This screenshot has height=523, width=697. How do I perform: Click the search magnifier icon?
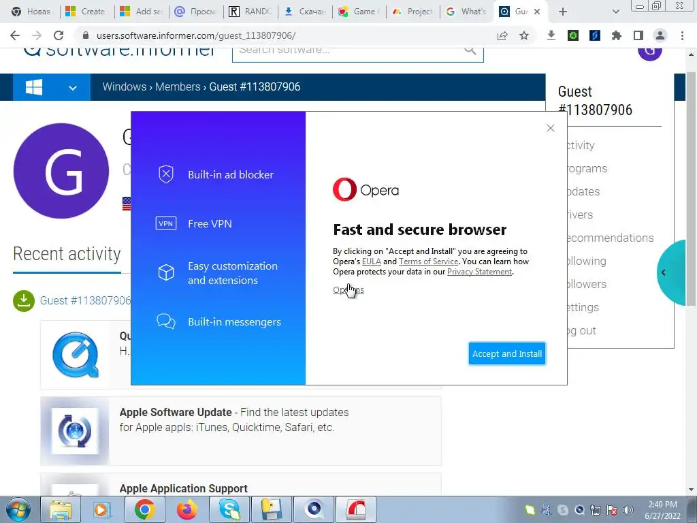(x=470, y=50)
